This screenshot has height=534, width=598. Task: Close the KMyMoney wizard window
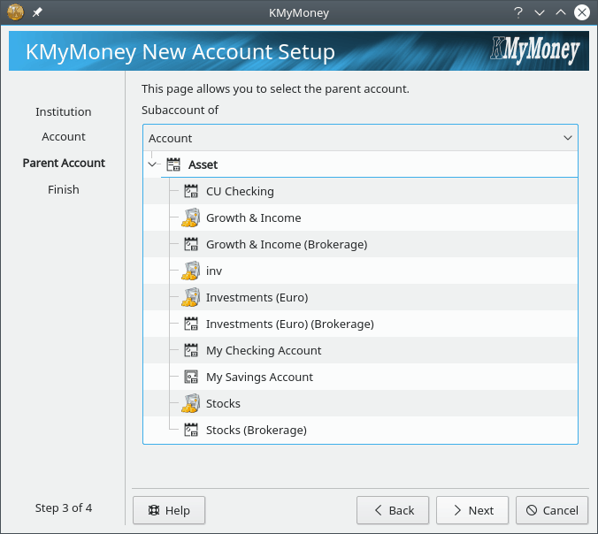click(x=582, y=12)
